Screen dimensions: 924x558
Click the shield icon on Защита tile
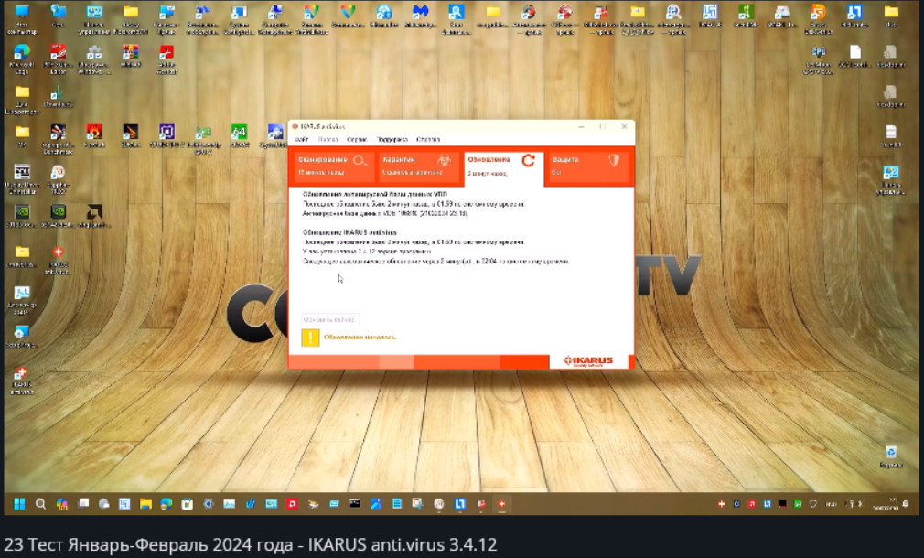tap(614, 160)
